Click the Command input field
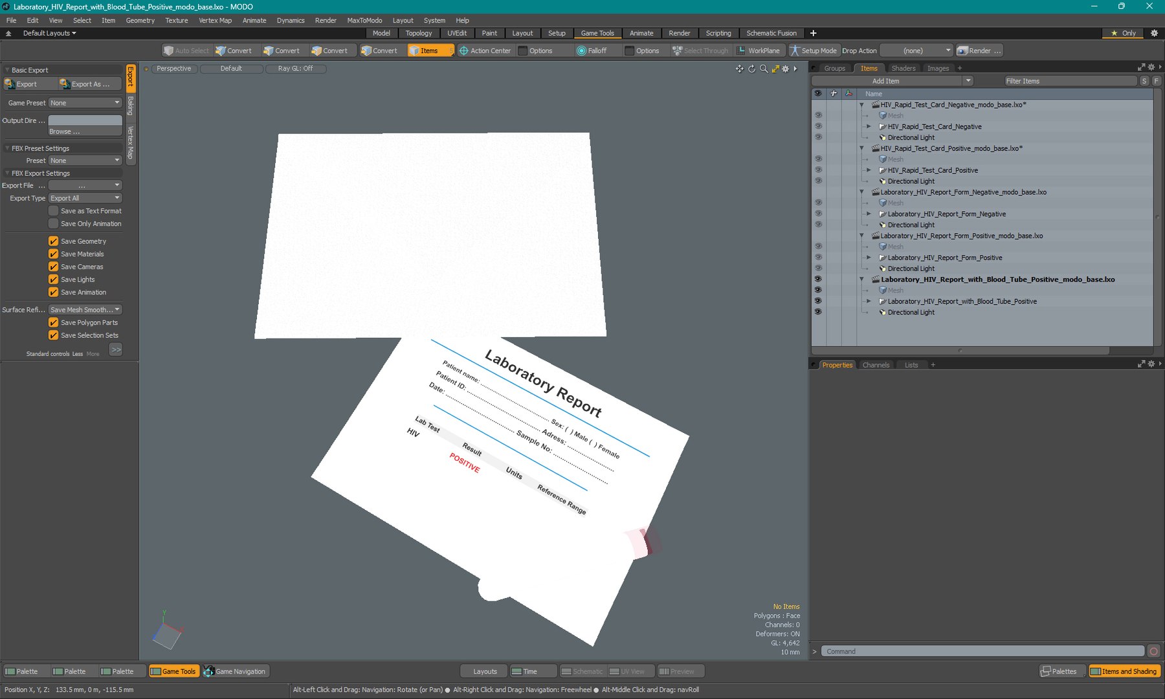This screenshot has height=699, width=1165. coord(983,651)
